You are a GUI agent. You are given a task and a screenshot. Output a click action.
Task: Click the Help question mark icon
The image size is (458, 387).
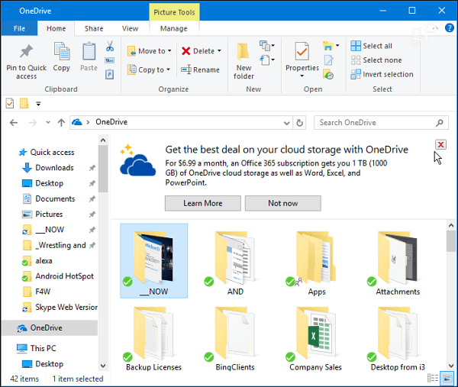click(450, 28)
